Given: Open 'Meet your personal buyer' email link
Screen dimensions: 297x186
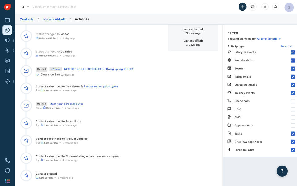Looking at the screenshot, I should [x=66, y=104].
